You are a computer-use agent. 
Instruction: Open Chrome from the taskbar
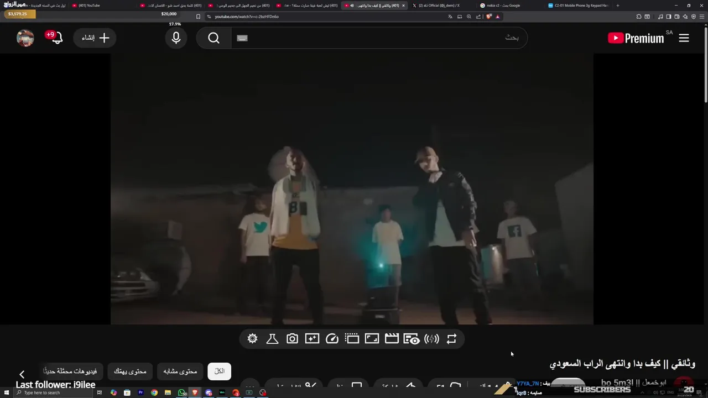click(154, 392)
